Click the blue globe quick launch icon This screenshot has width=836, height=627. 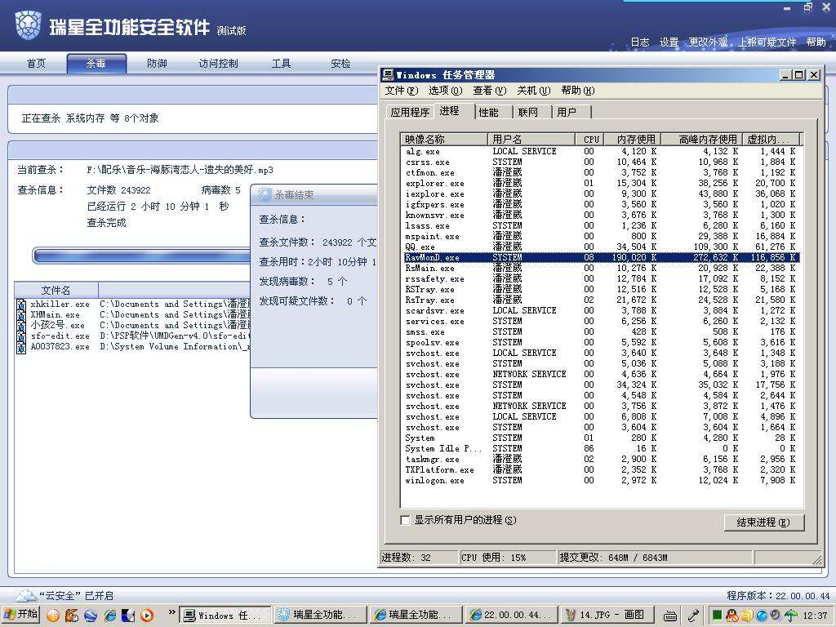tap(91, 616)
